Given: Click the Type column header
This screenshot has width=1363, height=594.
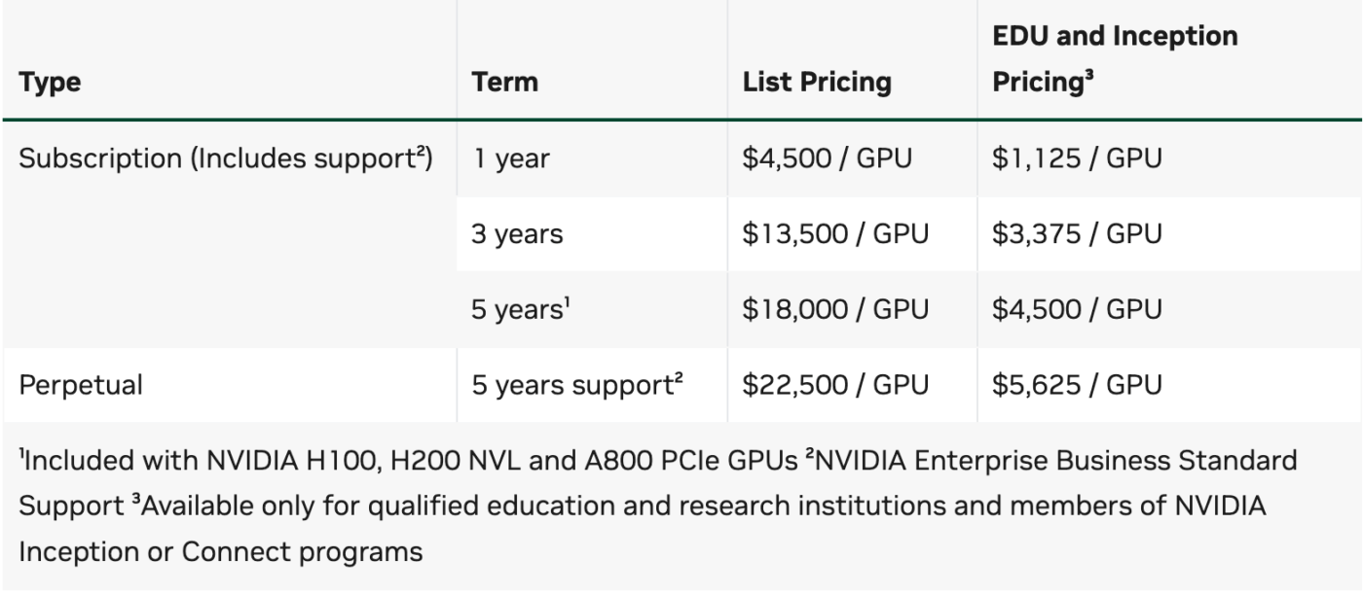Looking at the screenshot, I should coord(49,83).
